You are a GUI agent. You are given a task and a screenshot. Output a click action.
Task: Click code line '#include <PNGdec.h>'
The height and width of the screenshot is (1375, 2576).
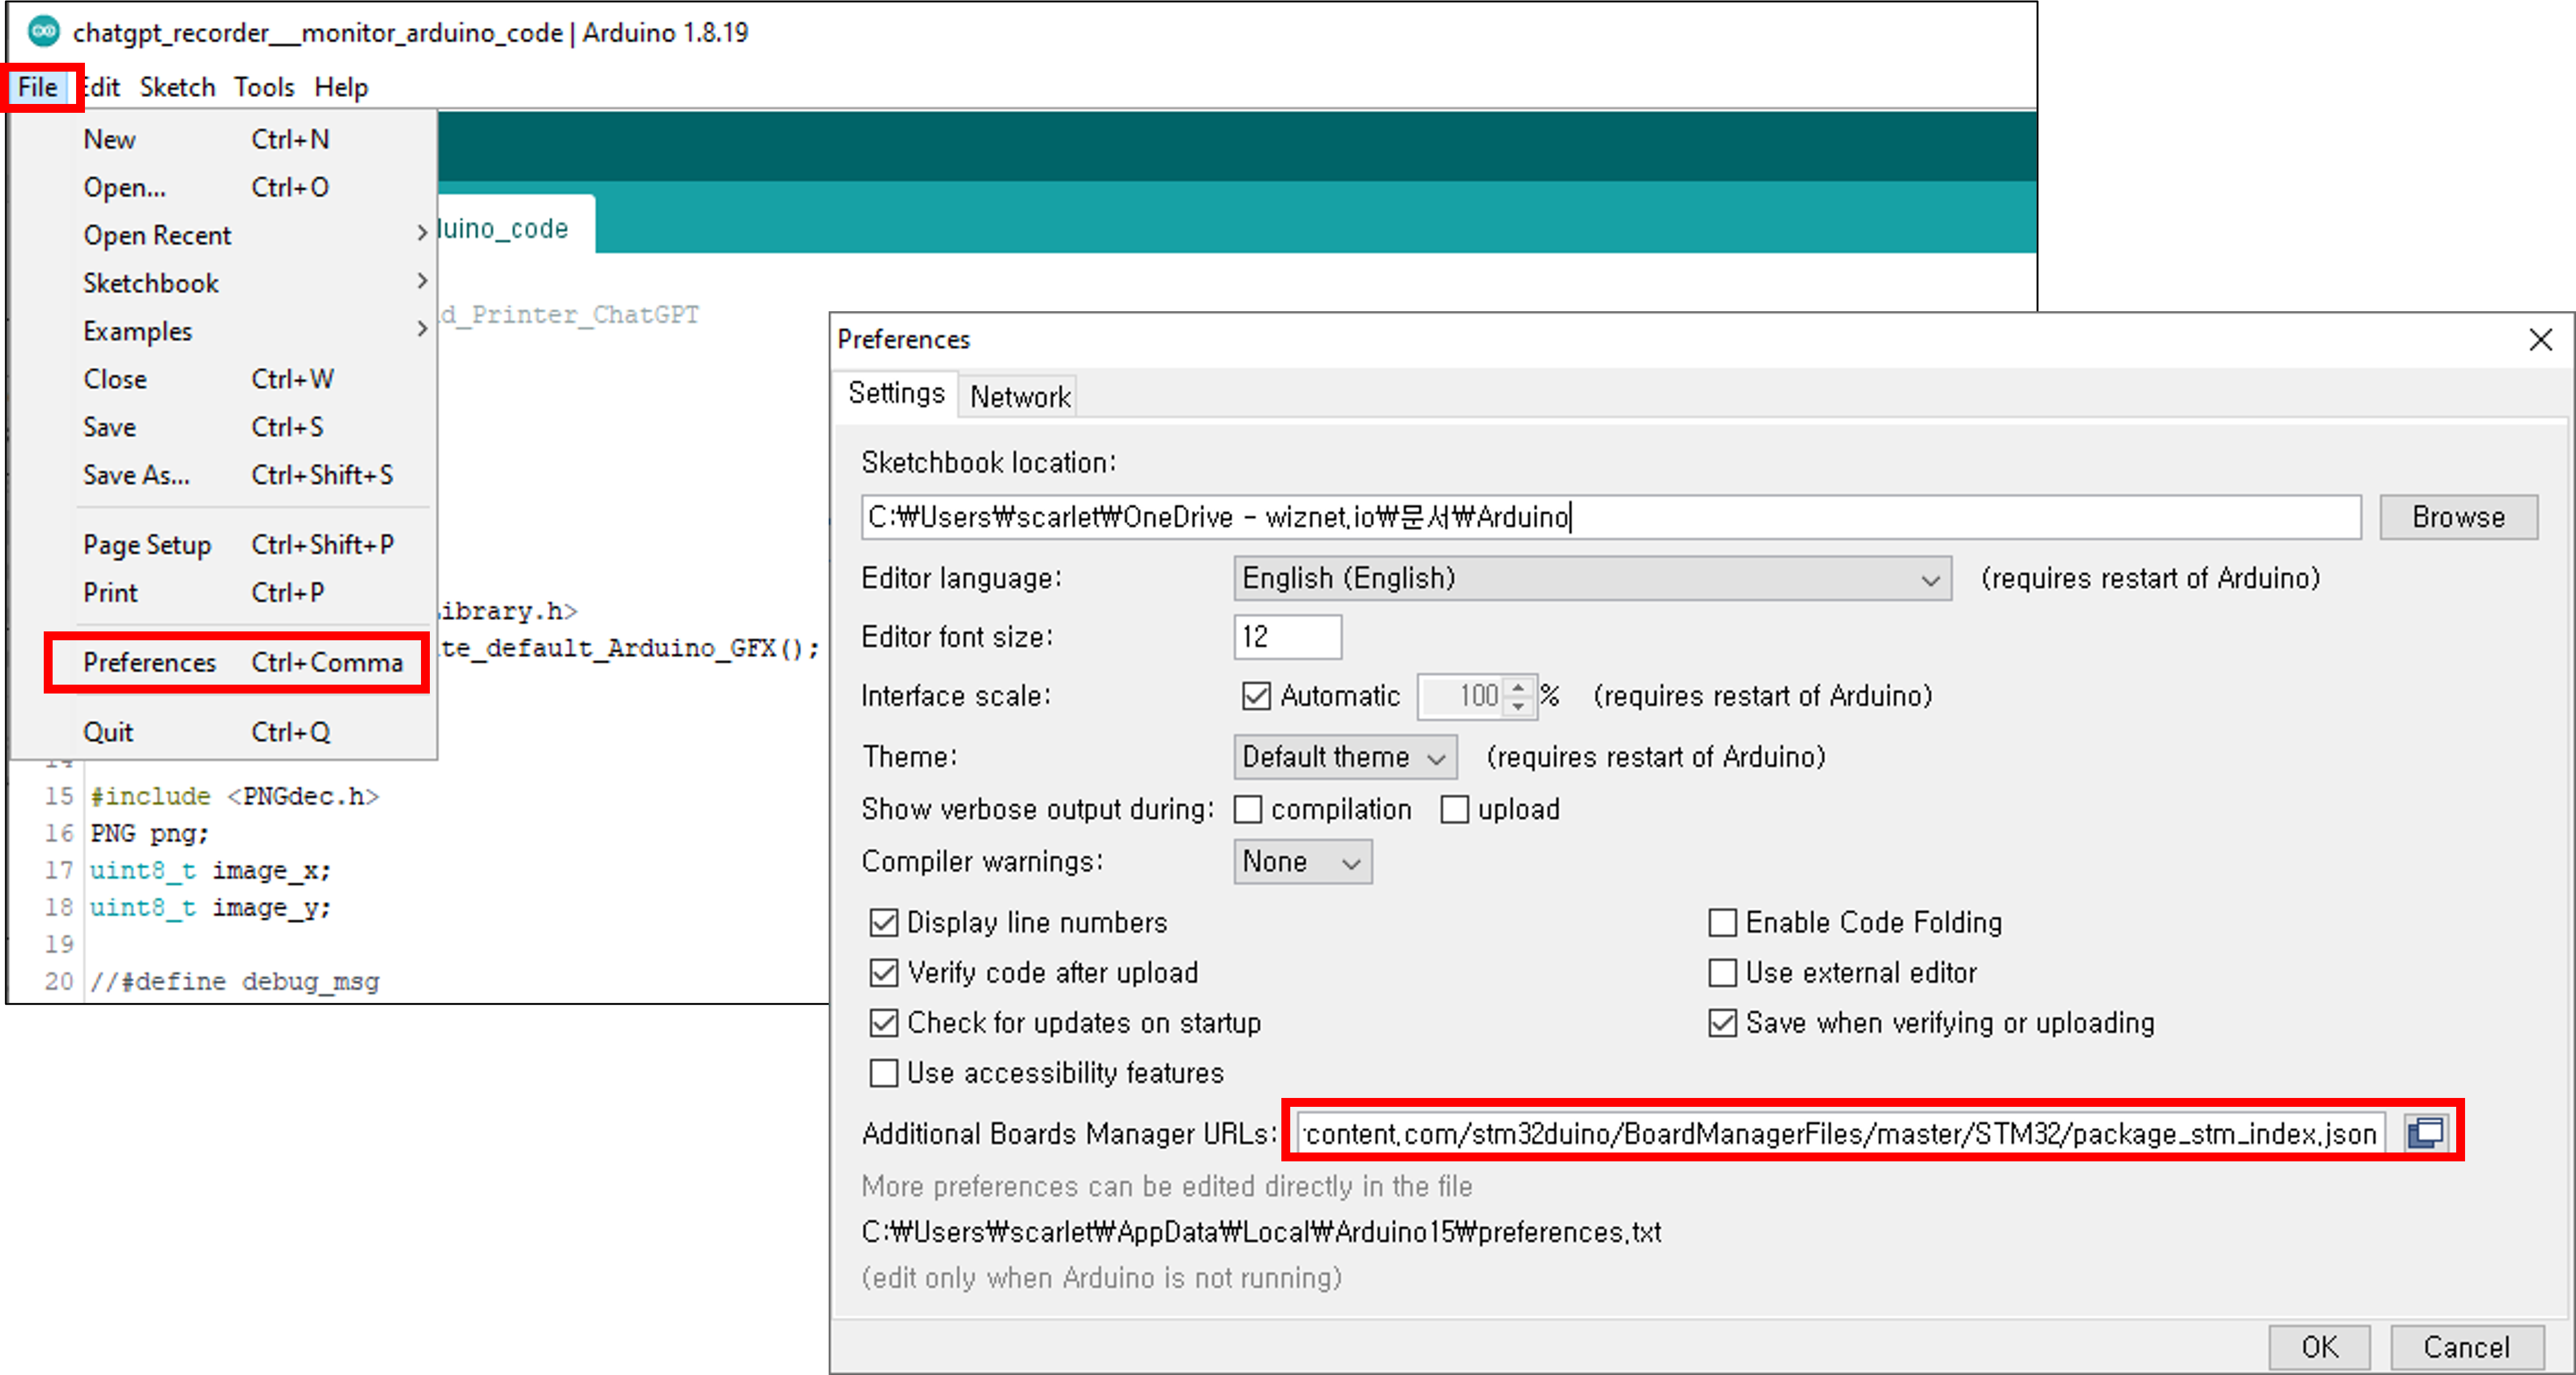click(x=234, y=796)
